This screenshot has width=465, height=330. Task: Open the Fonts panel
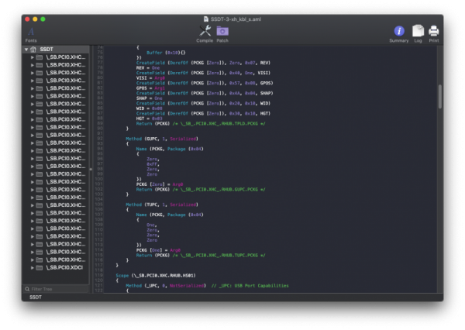click(x=30, y=32)
